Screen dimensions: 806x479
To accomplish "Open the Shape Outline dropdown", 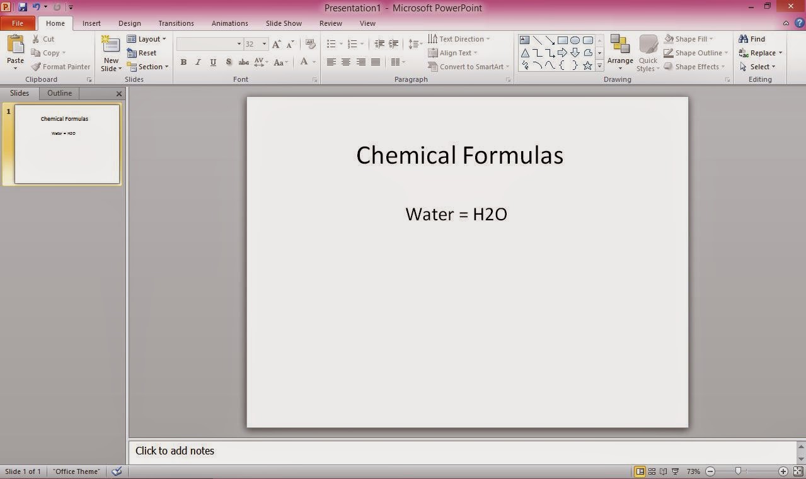I will coord(696,53).
